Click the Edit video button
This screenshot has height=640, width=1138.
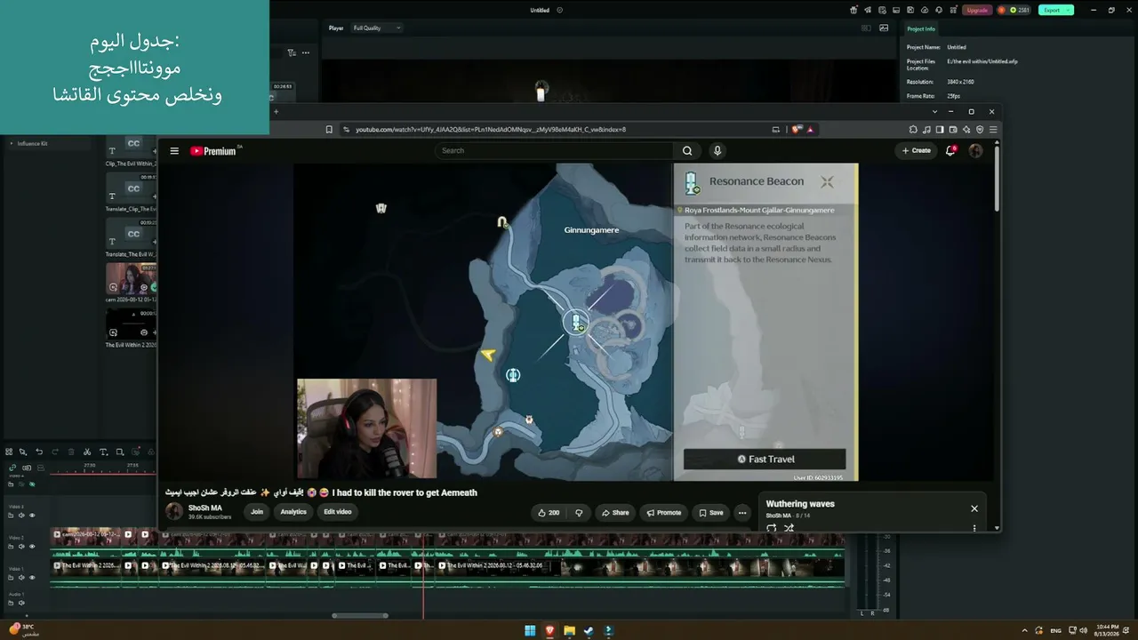338,512
